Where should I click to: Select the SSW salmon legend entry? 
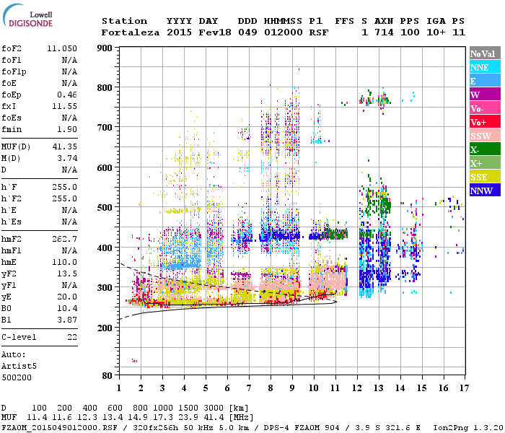pos(483,136)
